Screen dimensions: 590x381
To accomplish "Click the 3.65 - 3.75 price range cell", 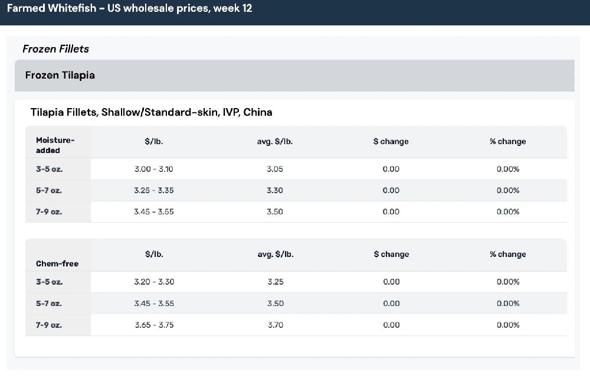I will tap(154, 325).
